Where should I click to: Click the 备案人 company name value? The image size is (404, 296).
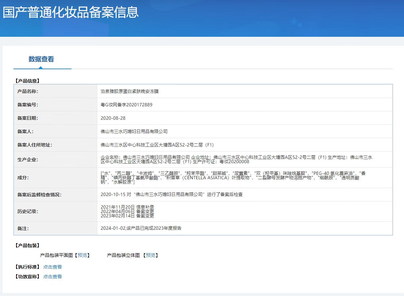pyautogui.click(x=134, y=131)
